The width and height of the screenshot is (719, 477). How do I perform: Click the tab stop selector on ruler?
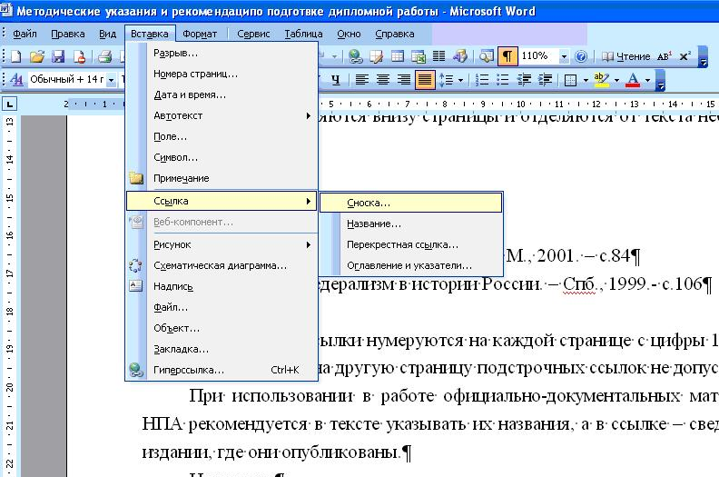(x=10, y=104)
